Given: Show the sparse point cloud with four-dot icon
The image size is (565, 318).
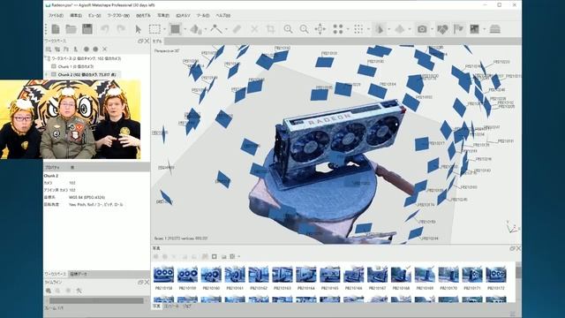Looking at the screenshot, I should [338, 29].
